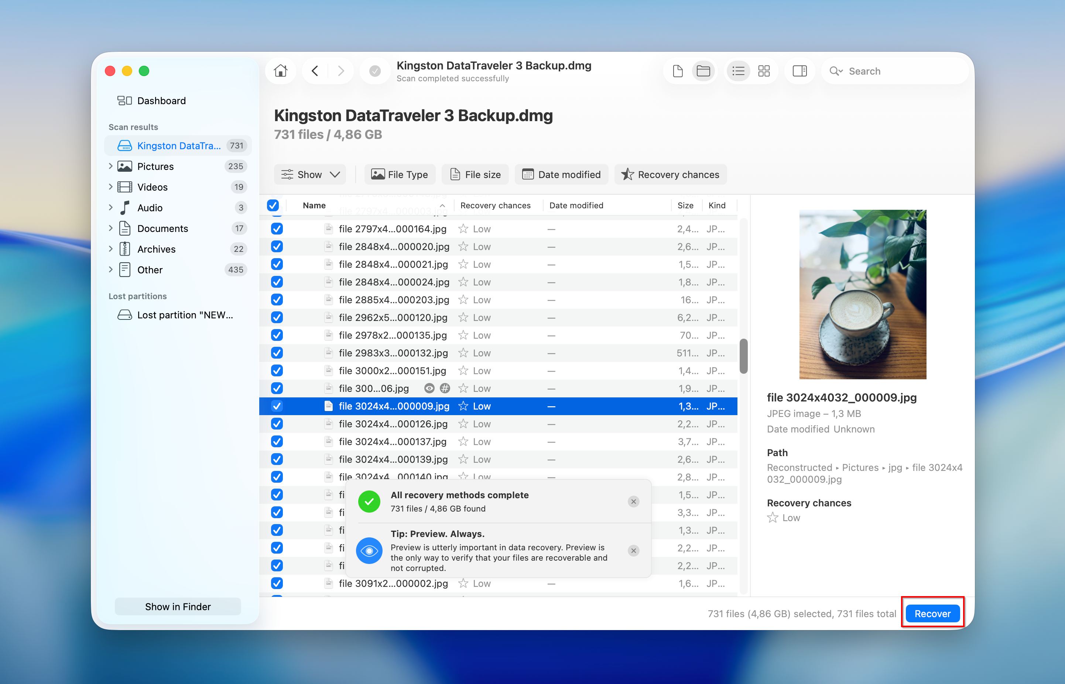1065x684 pixels.
Task: Click the search magnifier icon
Action: [x=836, y=71]
